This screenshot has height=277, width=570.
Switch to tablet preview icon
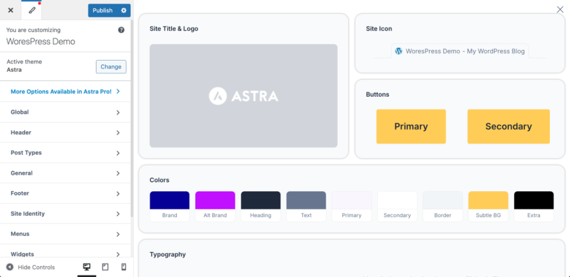[x=105, y=267]
